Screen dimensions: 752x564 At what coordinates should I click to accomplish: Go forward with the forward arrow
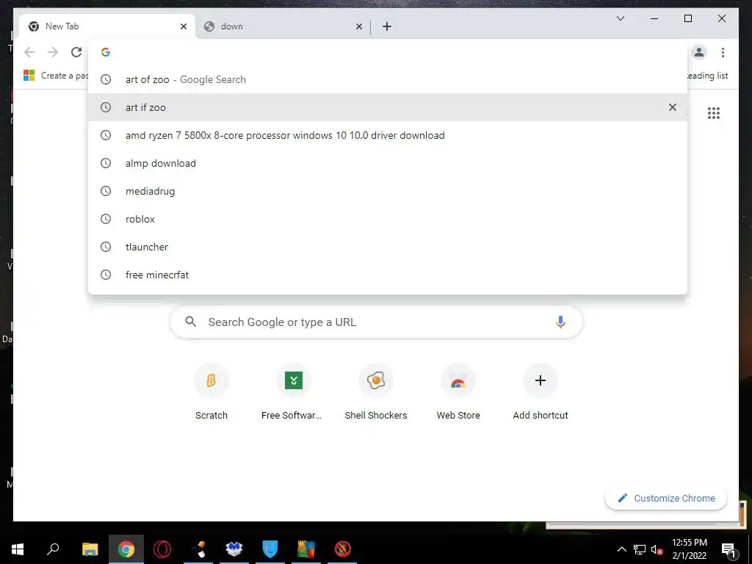[53, 52]
